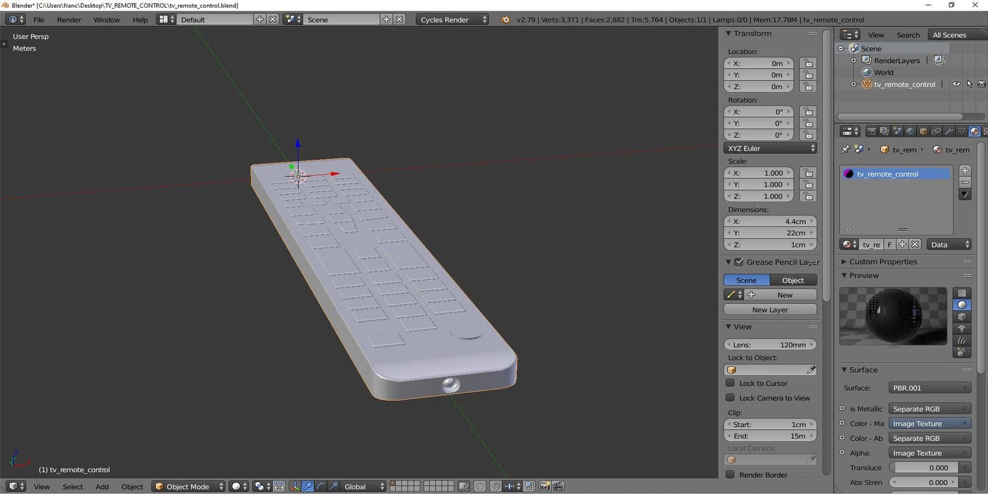The height and width of the screenshot is (494, 988).
Task: Add a new material slot with plus
Action: click(965, 170)
